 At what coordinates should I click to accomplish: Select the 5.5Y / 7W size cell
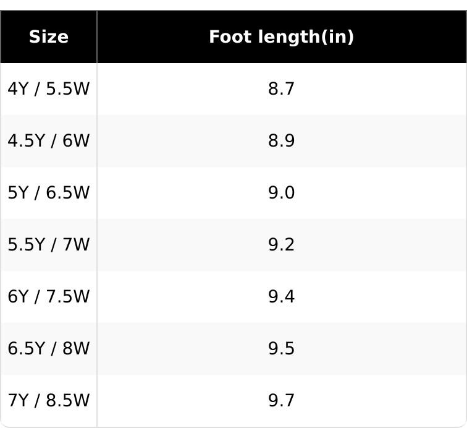click(49, 244)
